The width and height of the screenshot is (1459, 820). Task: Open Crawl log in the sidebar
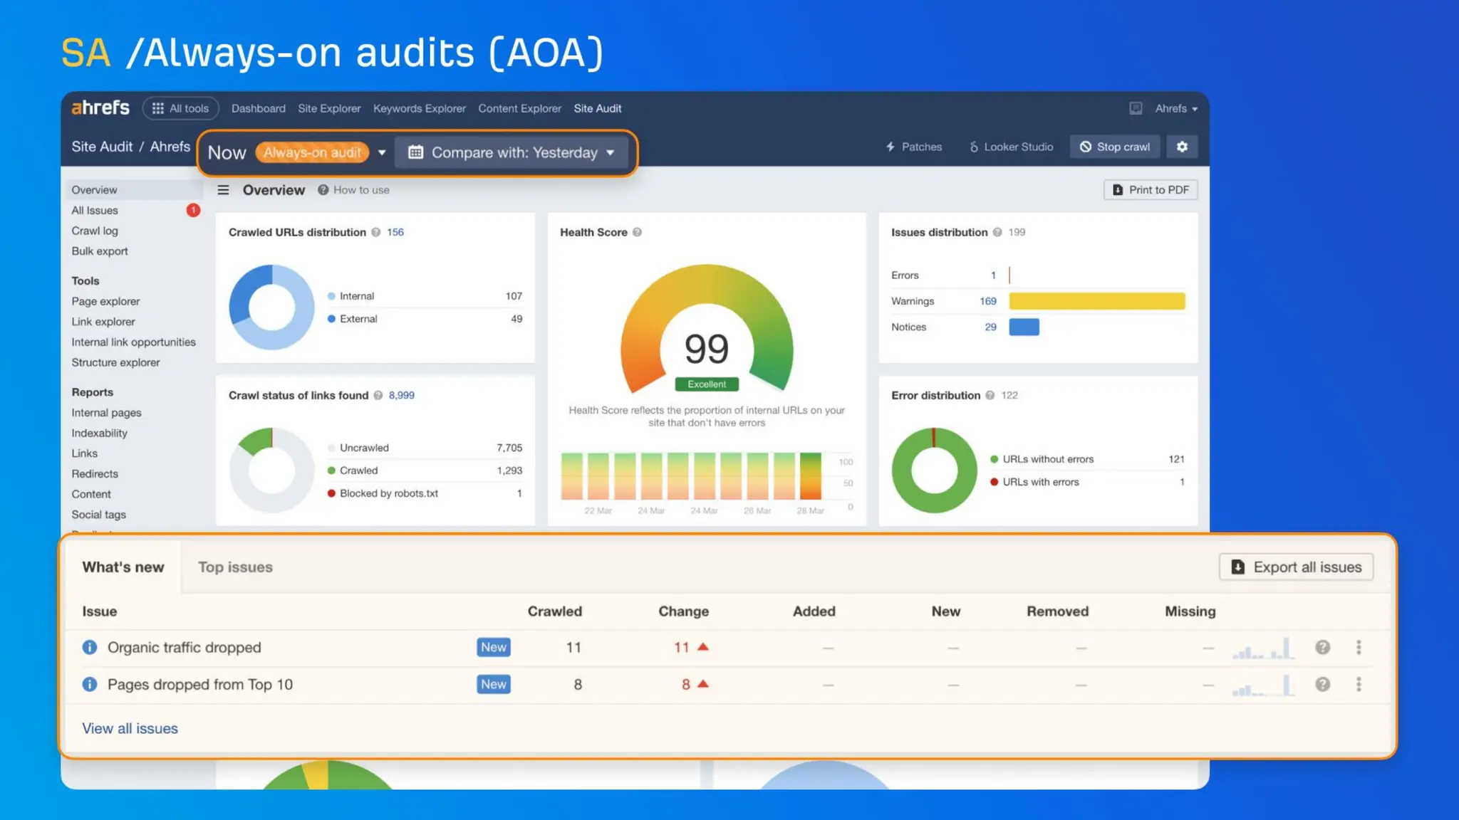(95, 231)
